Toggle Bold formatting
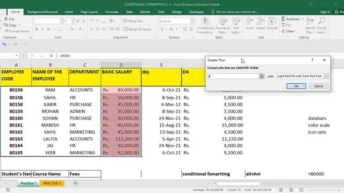The width and height of the screenshot is (344, 193). 37,29
